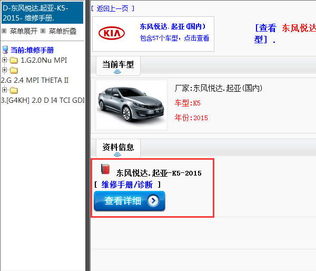
Task: Select the 1.G2.0Nu MPI tree item
Action: (x=44, y=60)
